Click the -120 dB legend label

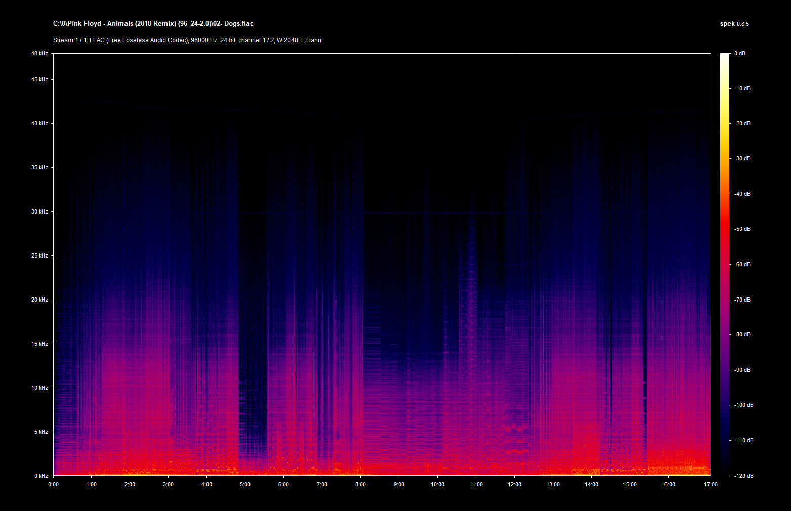coord(743,476)
